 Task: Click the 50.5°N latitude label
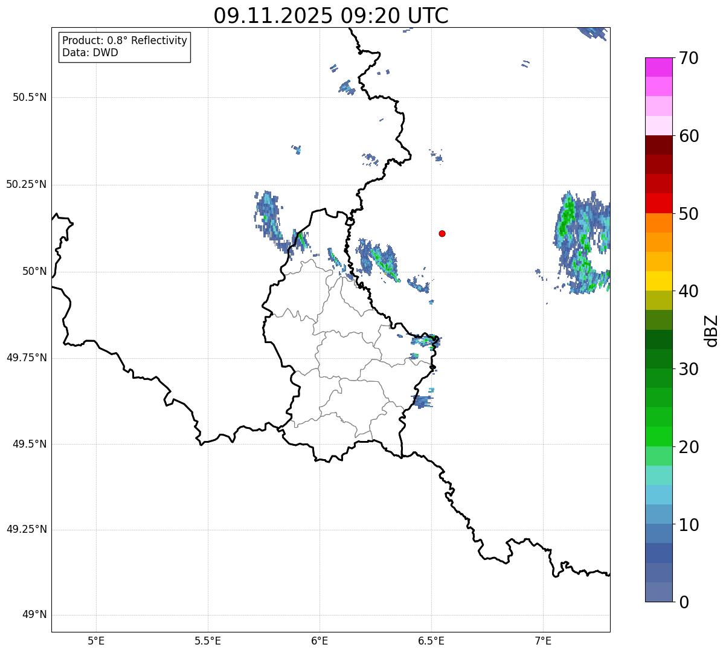[30, 97]
